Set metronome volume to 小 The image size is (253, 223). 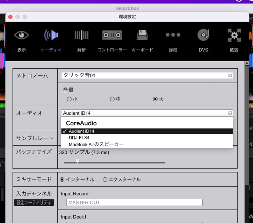[69, 99]
